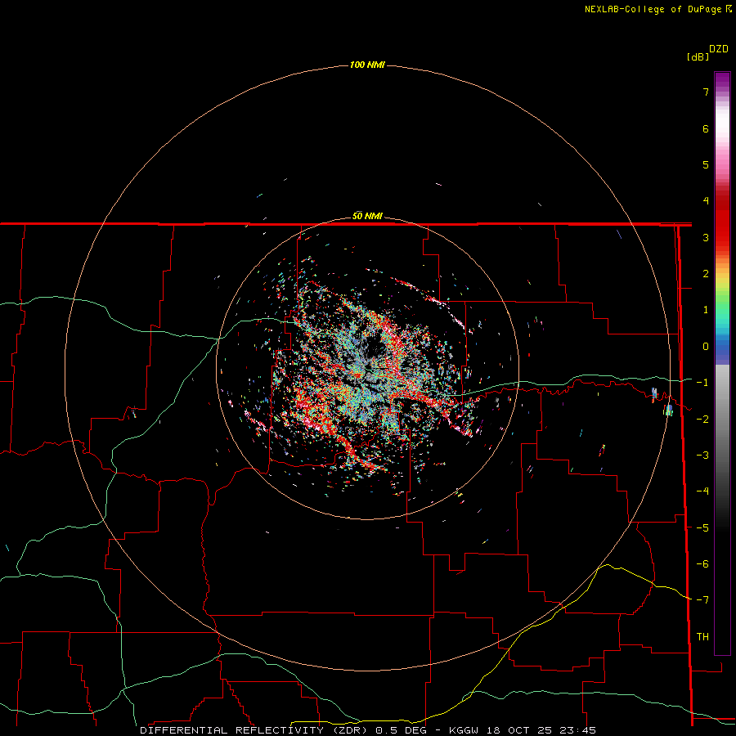Click the 6 value on the color scale
Screen dimensions: 736x736
click(706, 128)
